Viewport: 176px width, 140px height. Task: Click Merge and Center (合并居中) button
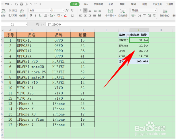tap(110, 13)
